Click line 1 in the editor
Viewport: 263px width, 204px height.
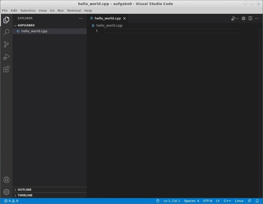tap(173, 31)
